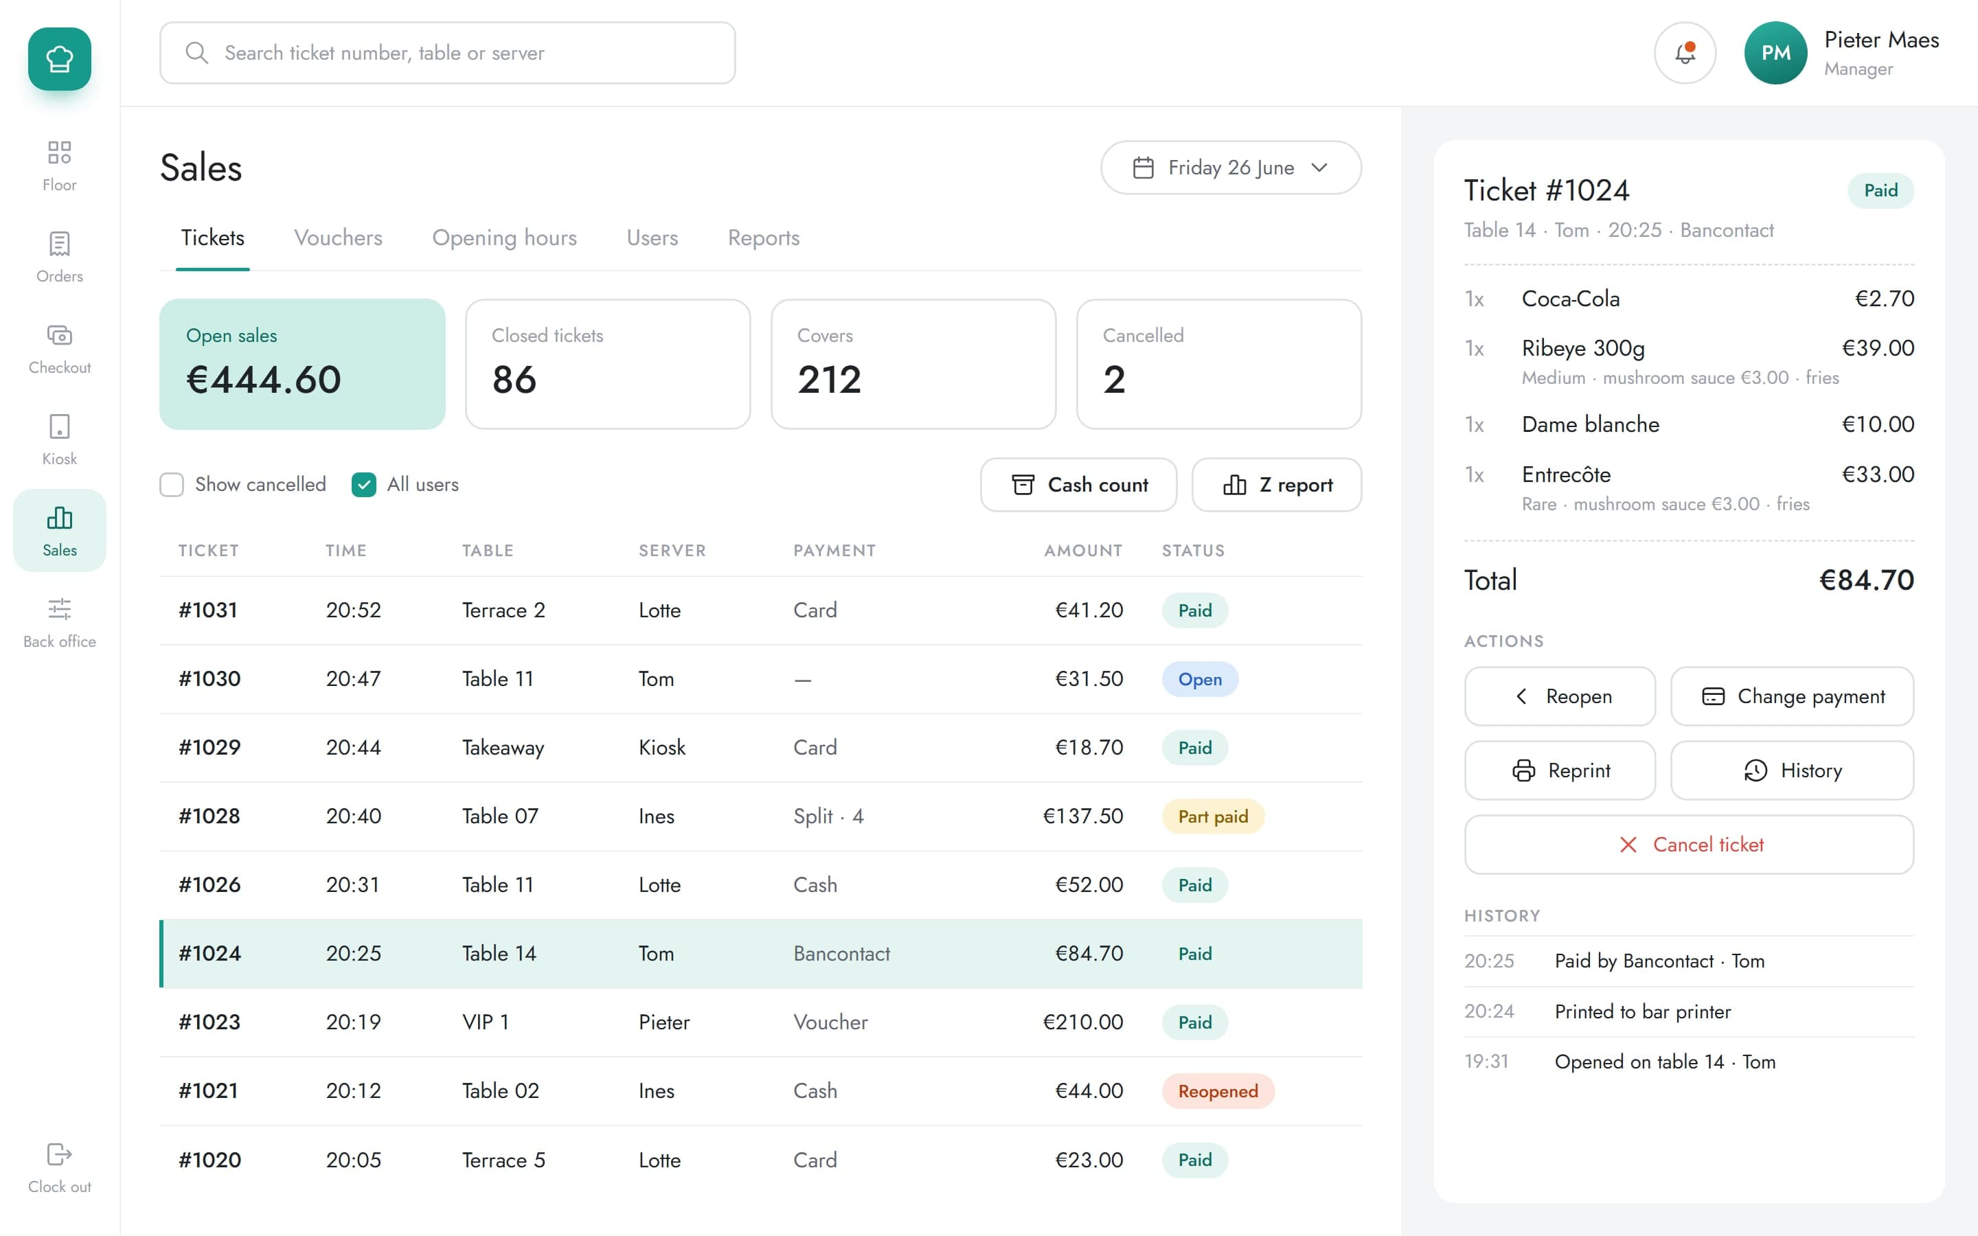
Task: Sort by the AMOUNT column header
Action: coord(1083,551)
